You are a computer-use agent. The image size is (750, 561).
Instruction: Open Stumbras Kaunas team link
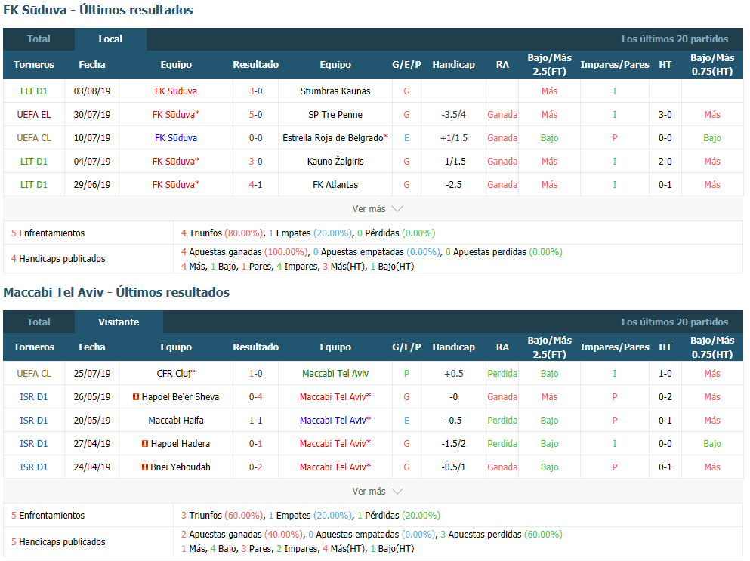tap(335, 91)
